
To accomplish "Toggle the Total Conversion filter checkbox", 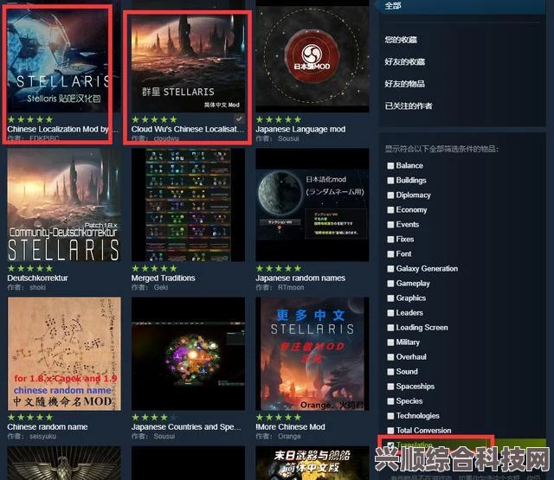I will pyautogui.click(x=390, y=431).
